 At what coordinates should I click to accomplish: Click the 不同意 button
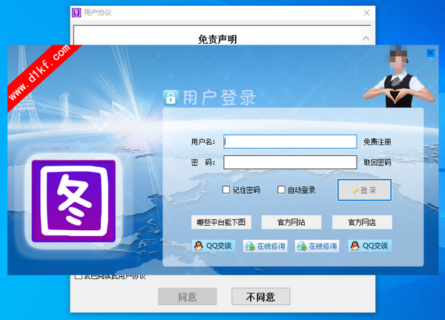pos(260,297)
